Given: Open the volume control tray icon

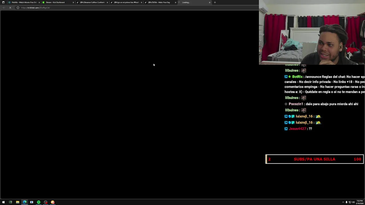Looking at the screenshot, I should [x=353, y=202].
